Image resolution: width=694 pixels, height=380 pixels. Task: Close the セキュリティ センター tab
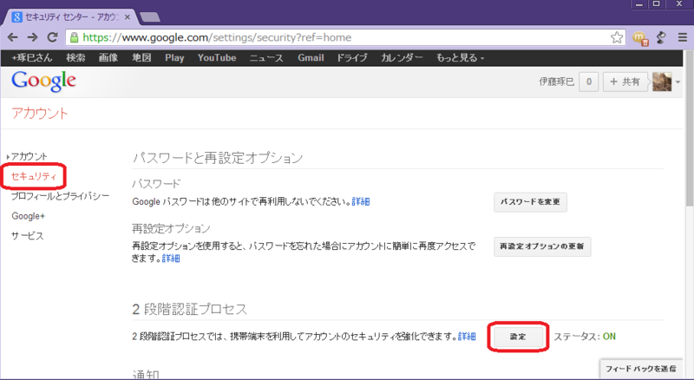[x=128, y=17]
